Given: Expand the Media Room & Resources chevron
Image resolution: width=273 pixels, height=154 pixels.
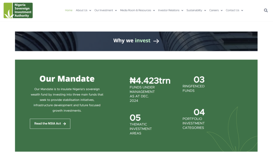Looking at the screenshot, I should click(x=154, y=11).
